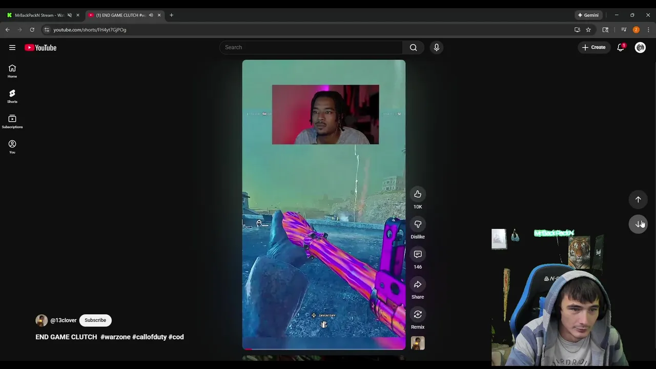The height and width of the screenshot is (369, 656).
Task: Open @13clover channel avatar
Action: coord(42,320)
